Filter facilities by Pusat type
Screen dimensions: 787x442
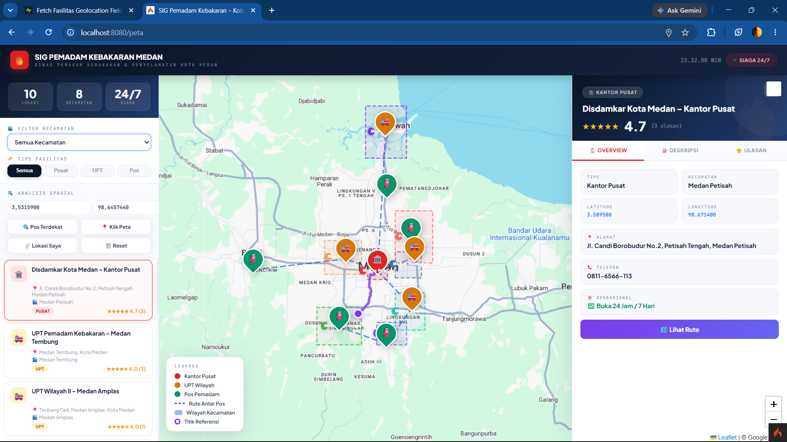(x=61, y=171)
